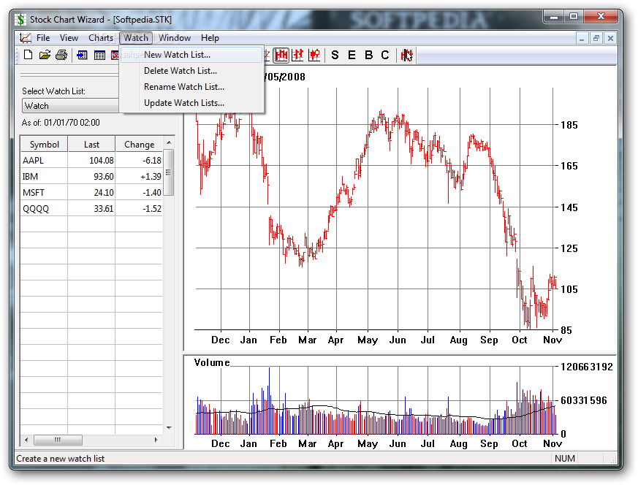Click the S toolbar button
Screen dimensions: 638x485
point(335,55)
